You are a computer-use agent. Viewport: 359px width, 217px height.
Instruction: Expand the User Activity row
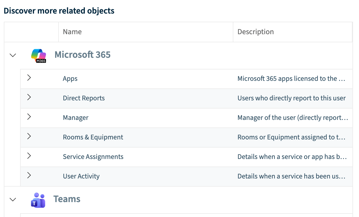pos(29,175)
